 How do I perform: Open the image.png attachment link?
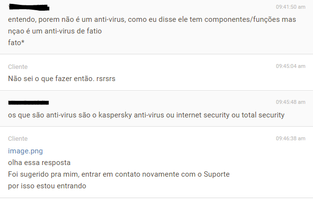coord(25,151)
